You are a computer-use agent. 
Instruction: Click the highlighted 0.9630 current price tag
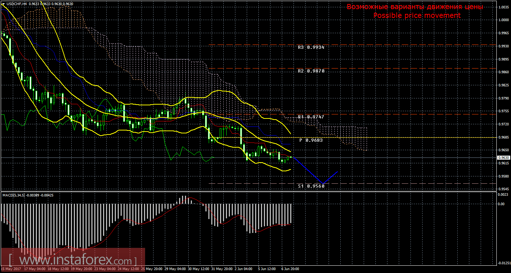tap(504, 157)
